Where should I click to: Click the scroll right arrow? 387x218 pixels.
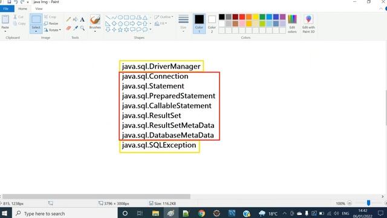383,197
